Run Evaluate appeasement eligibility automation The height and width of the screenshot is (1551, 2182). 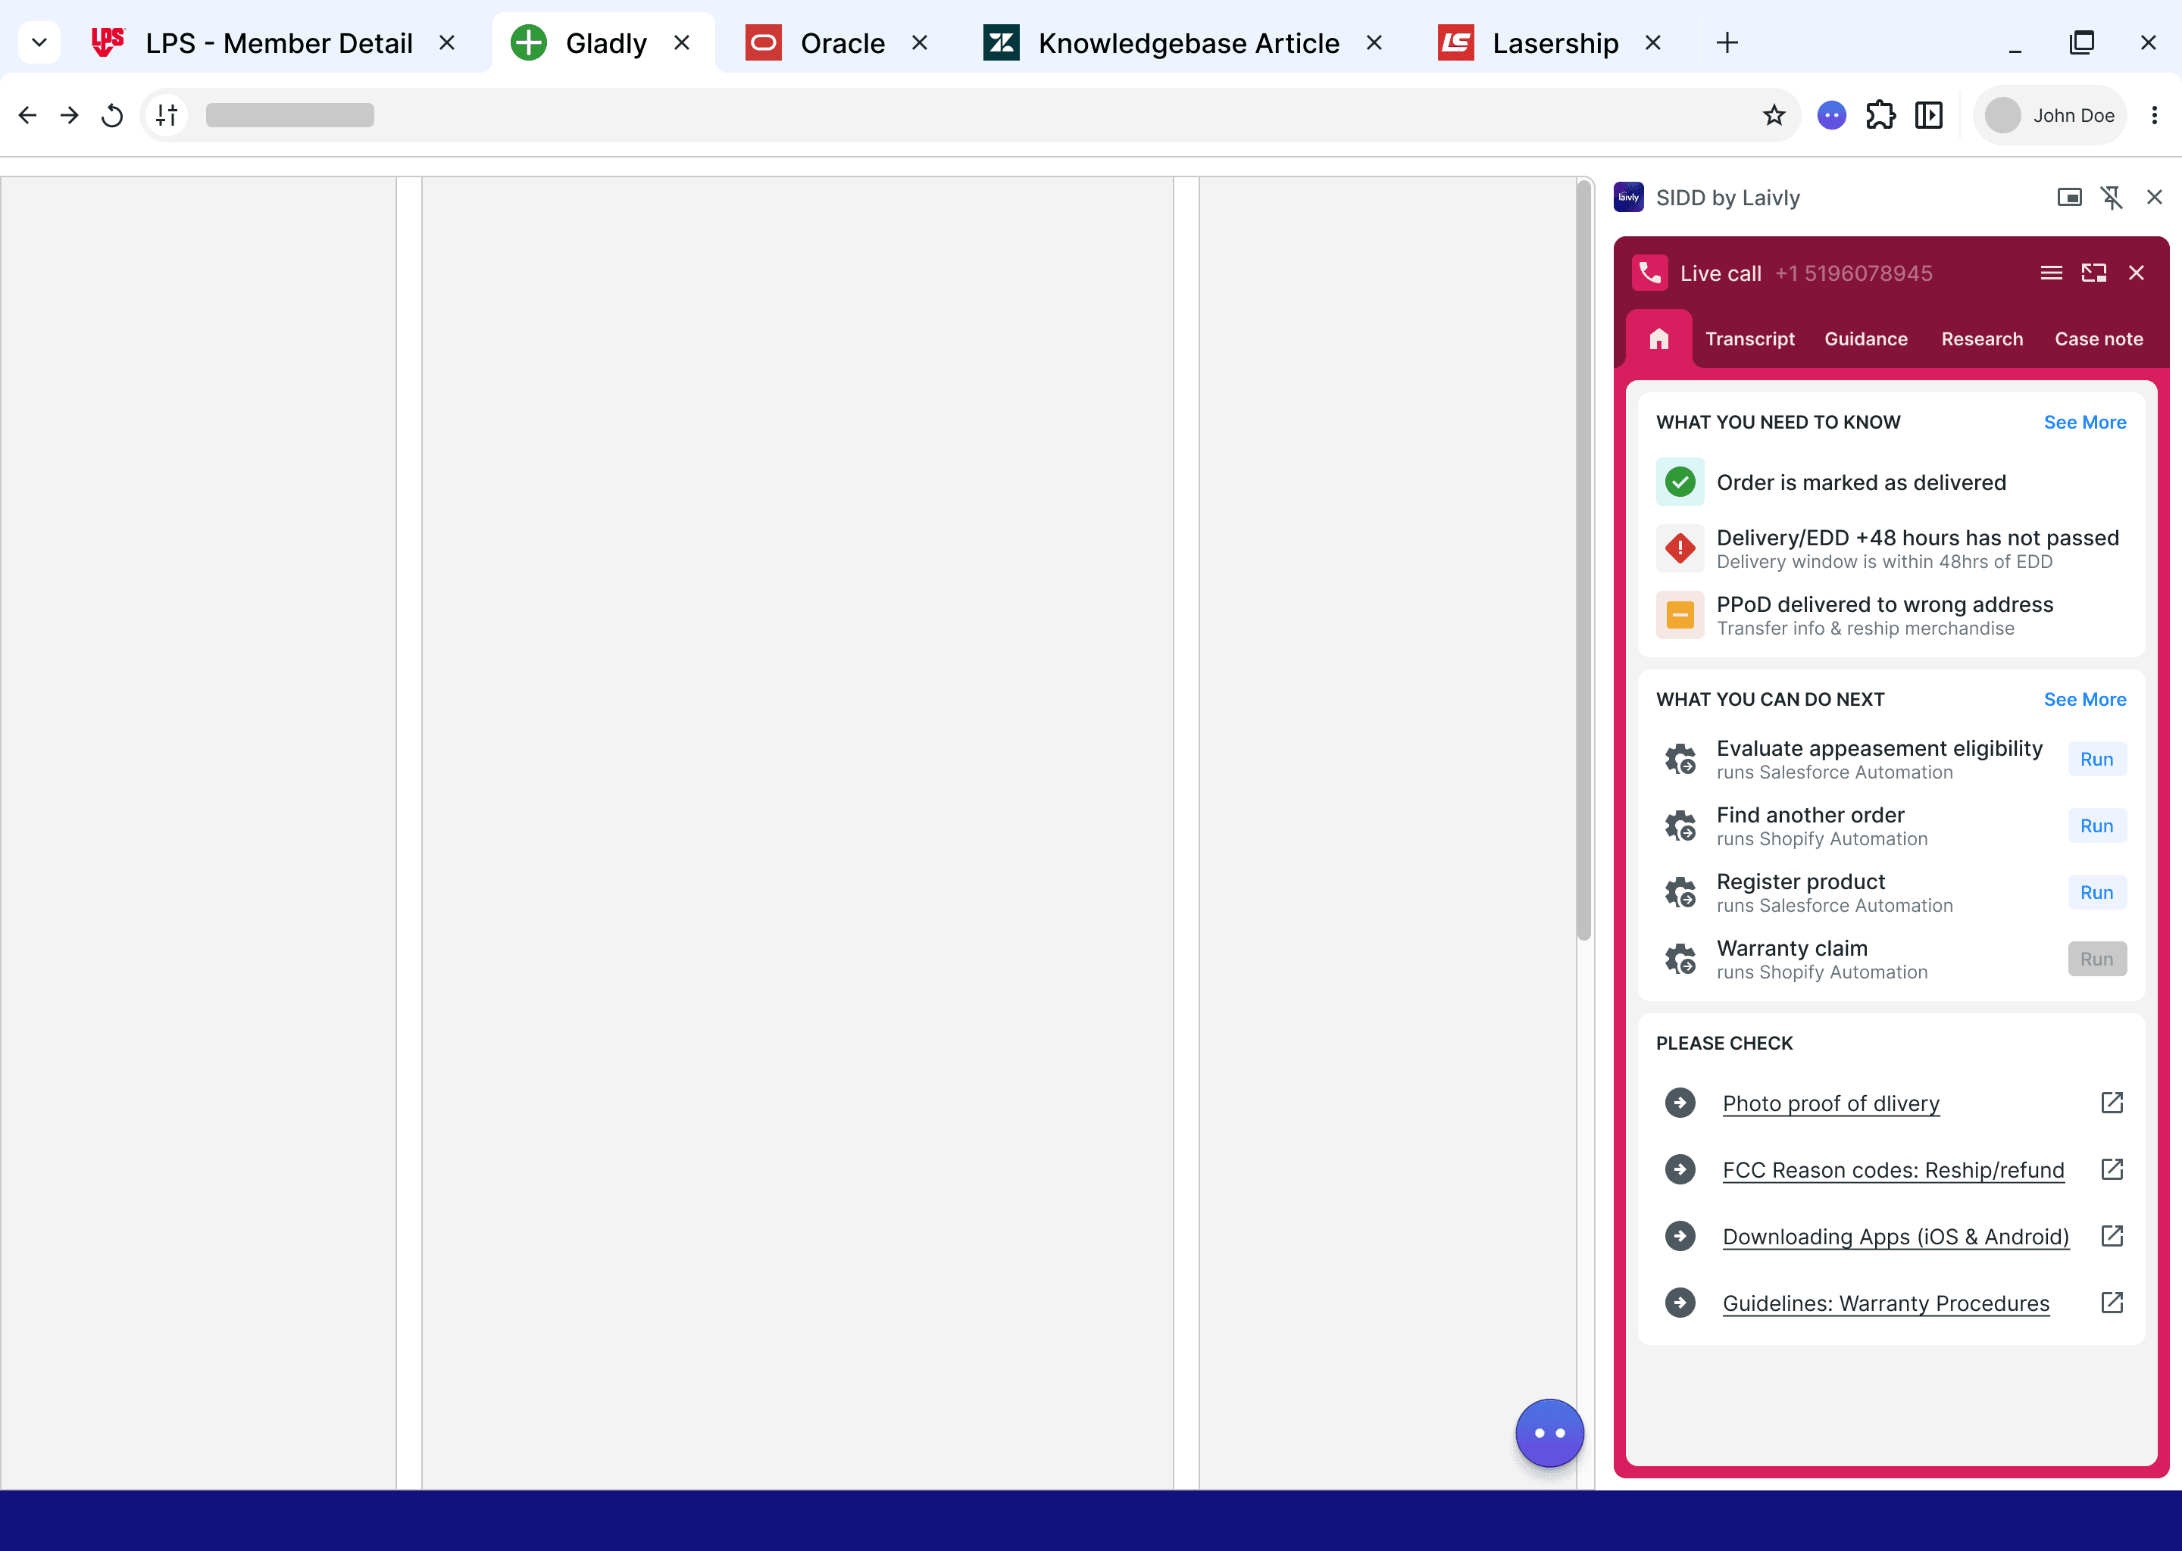[2096, 760]
